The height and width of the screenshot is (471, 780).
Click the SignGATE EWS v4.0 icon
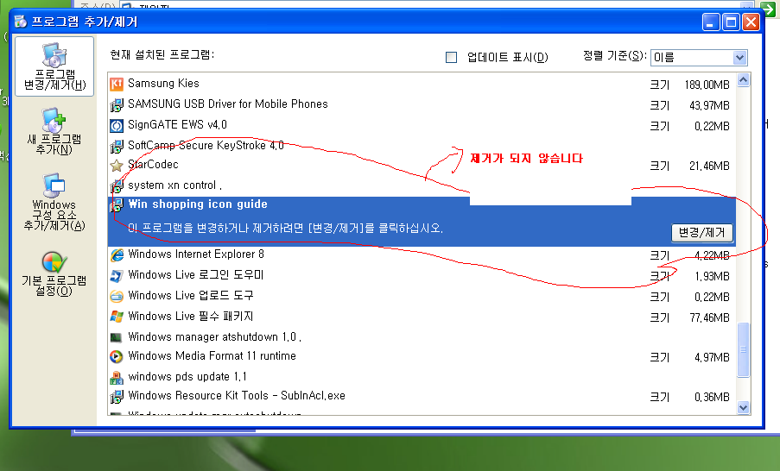117,125
